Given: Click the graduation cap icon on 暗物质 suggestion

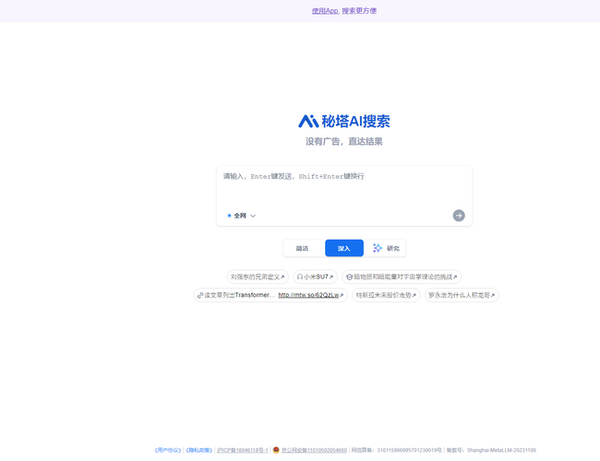Looking at the screenshot, I should [349, 277].
